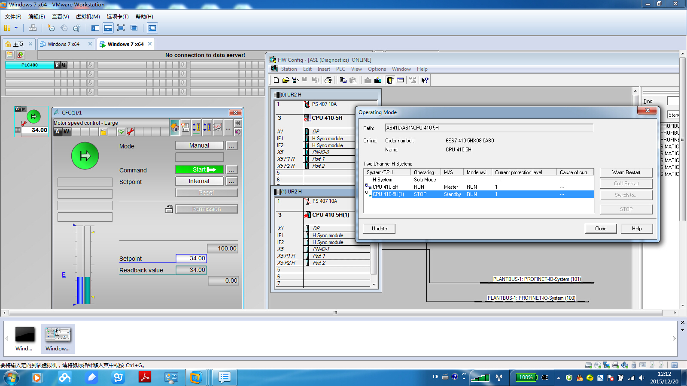Click the context help arrow icon
The width and height of the screenshot is (687, 386).
[425, 80]
